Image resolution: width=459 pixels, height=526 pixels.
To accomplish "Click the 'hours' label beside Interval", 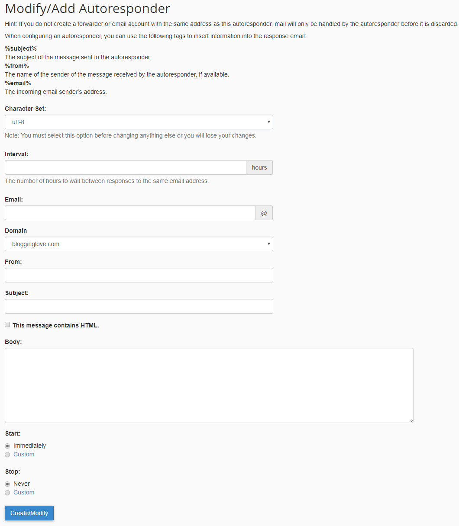I will (x=259, y=167).
